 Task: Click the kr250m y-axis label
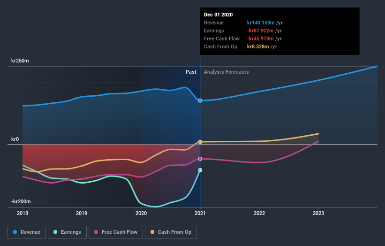tap(20, 61)
